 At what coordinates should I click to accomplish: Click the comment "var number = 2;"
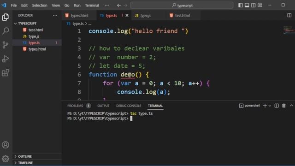point(122,57)
